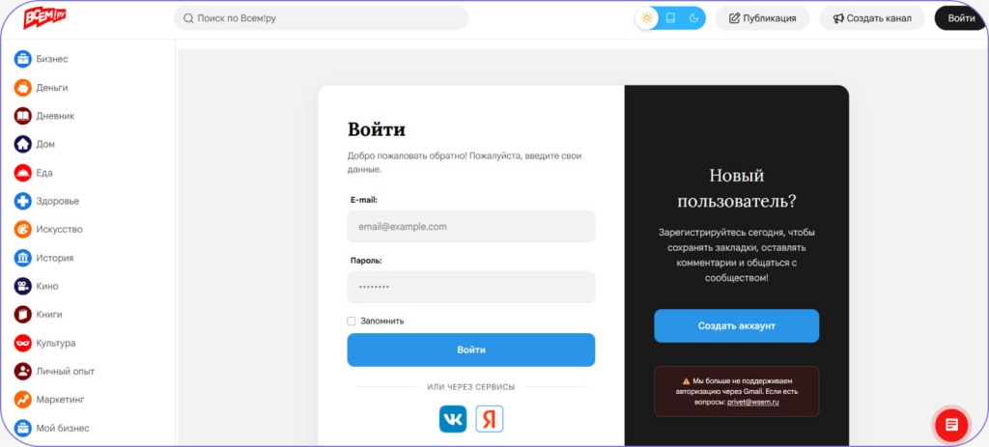This screenshot has height=447, width=989.
Task: Click the blue Войти form button
Action: 471,349
